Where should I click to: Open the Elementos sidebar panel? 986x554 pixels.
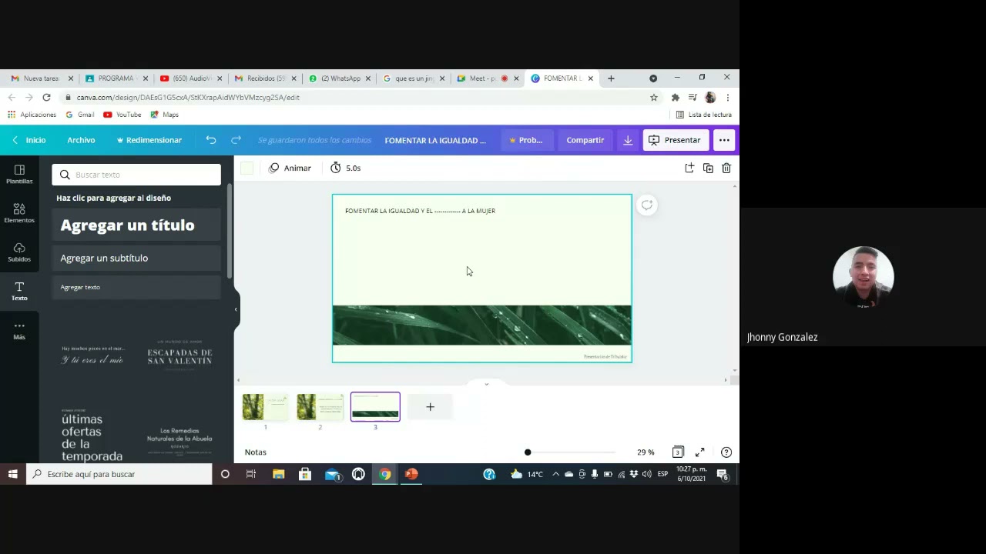(19, 213)
